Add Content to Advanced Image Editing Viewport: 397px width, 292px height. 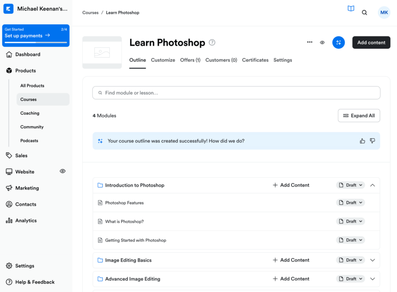[291, 278]
